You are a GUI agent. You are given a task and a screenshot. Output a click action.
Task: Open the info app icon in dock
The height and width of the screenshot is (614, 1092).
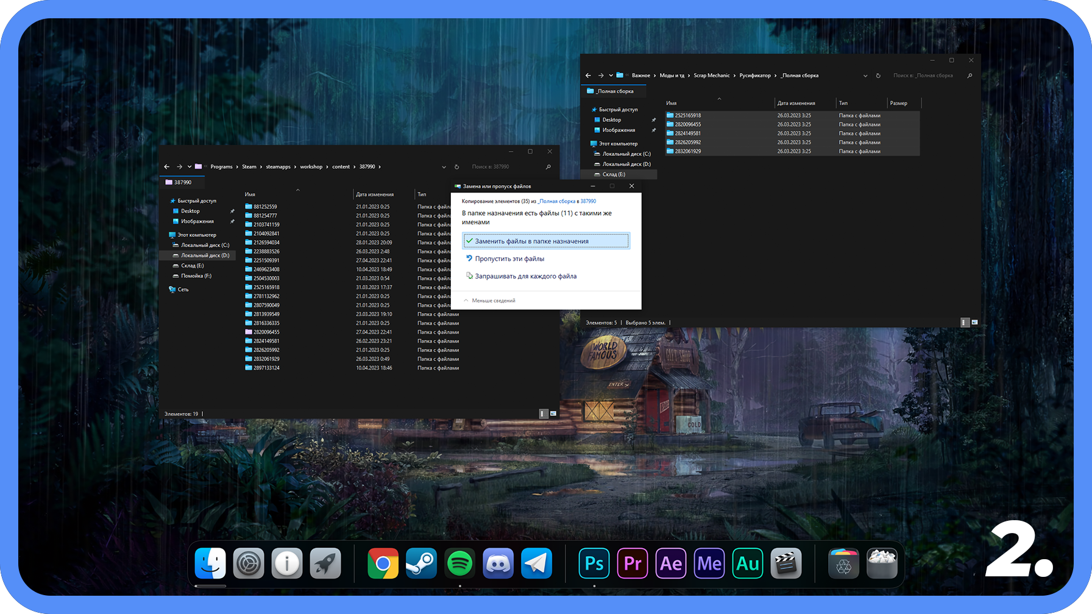coord(287,563)
